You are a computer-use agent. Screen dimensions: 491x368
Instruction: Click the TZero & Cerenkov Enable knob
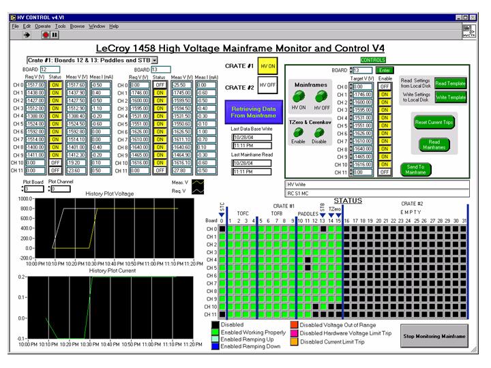pos(298,132)
